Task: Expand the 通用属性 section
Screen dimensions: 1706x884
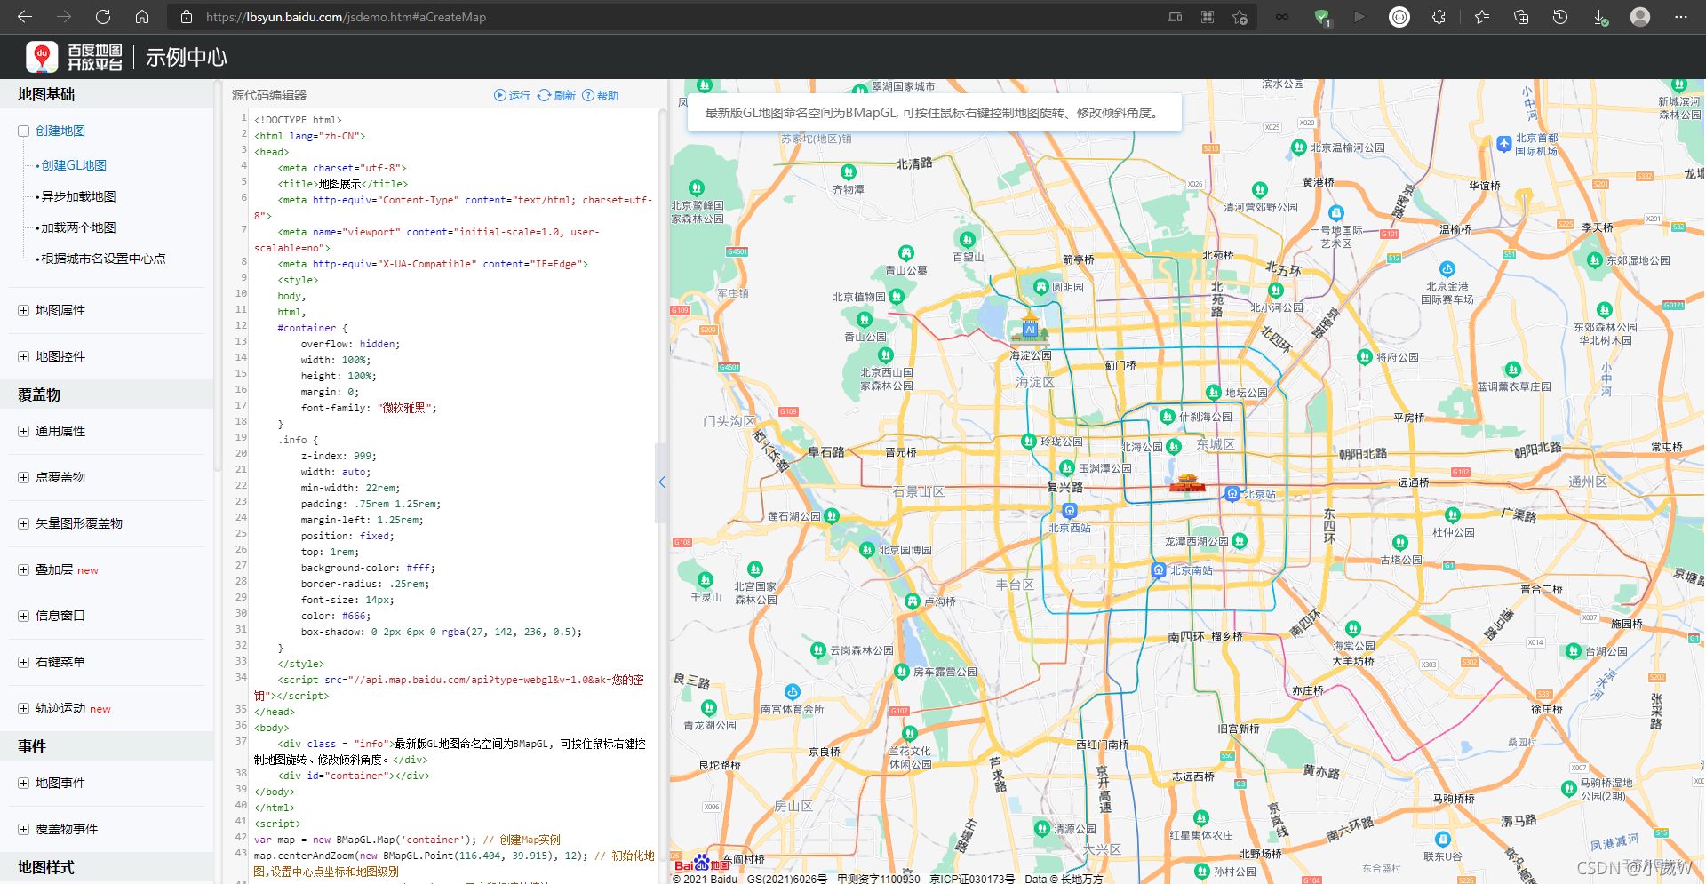Action: [x=23, y=431]
